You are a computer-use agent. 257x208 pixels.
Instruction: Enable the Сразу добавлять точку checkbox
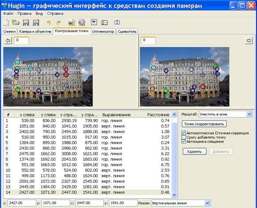click(x=183, y=137)
